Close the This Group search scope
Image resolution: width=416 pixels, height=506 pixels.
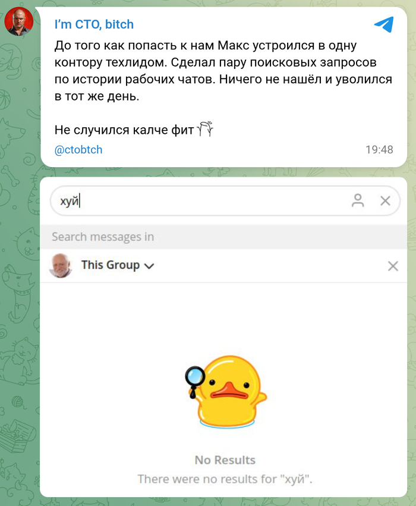(393, 266)
